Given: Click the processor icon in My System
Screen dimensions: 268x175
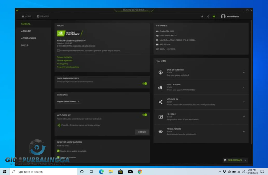Looking at the screenshot, I should pos(157,40).
